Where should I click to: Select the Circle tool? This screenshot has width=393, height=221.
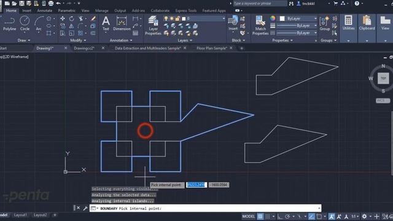coord(25,23)
